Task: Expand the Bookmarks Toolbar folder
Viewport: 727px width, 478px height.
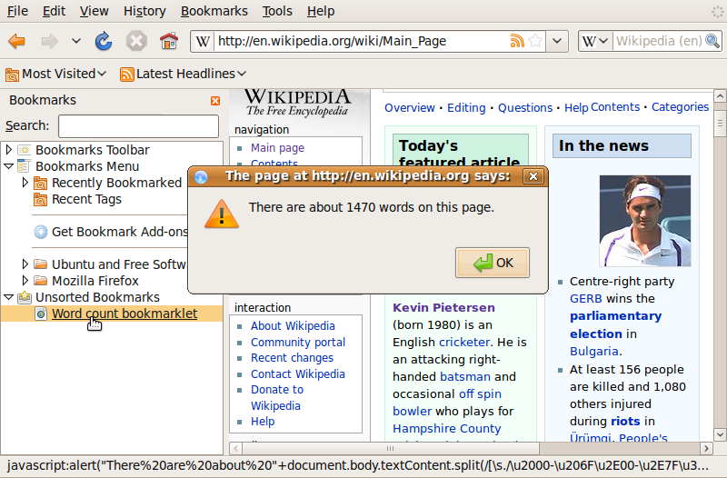Action: point(9,150)
